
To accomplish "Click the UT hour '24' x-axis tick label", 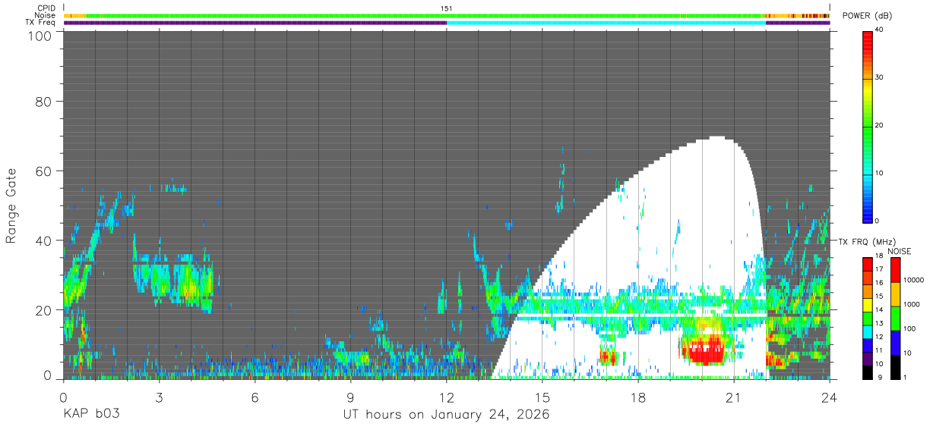I will tap(829, 397).
